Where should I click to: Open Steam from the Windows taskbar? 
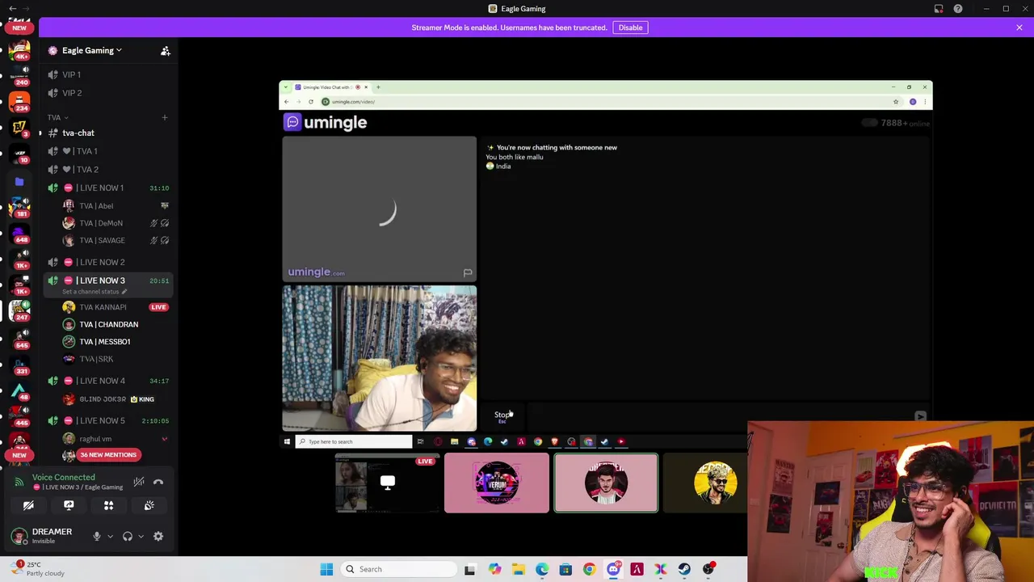point(684,569)
